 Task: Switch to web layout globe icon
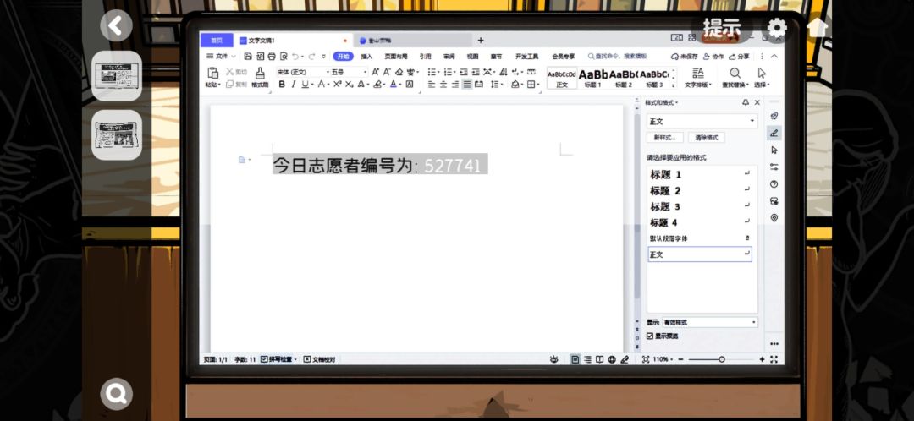click(x=612, y=360)
